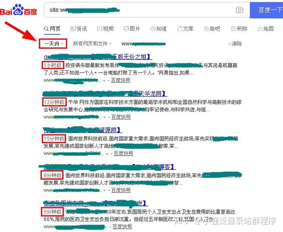This screenshot has height=232, width=283.
Task: Click inside the site: search box
Action: coord(139,10)
